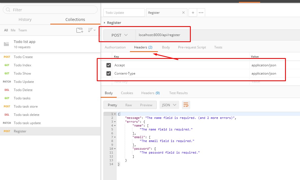The height and width of the screenshot is (180, 300).
Task: Open the POST method dropdown
Action: pos(119,35)
